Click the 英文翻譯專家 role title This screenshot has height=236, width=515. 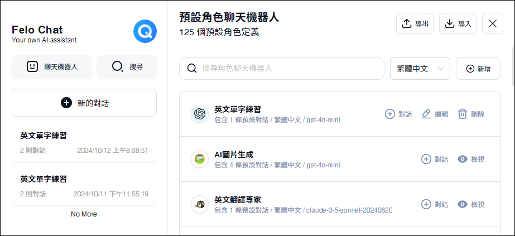click(238, 200)
